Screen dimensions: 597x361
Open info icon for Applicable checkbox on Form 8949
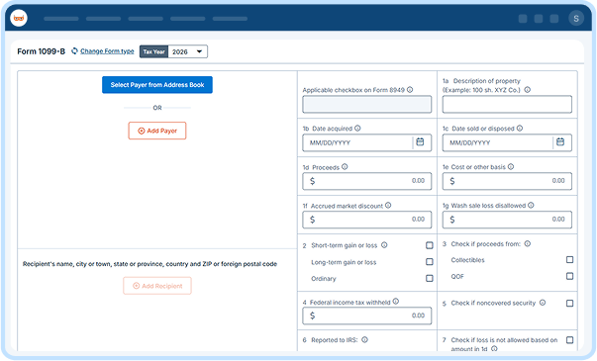[x=410, y=90]
